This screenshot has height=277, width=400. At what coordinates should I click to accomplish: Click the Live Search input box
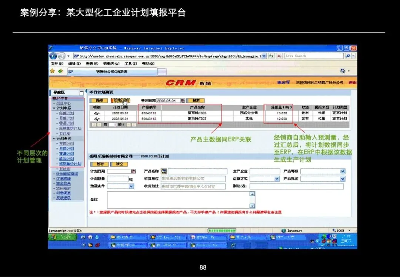click(314, 56)
